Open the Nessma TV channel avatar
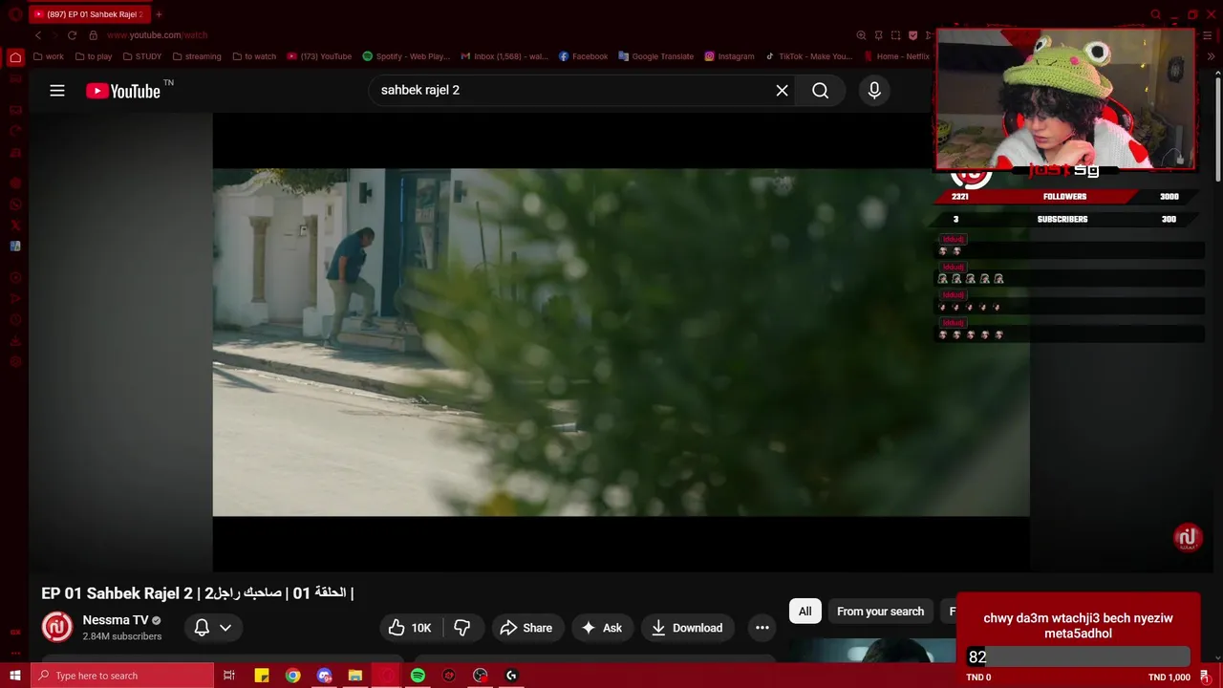 (x=57, y=627)
